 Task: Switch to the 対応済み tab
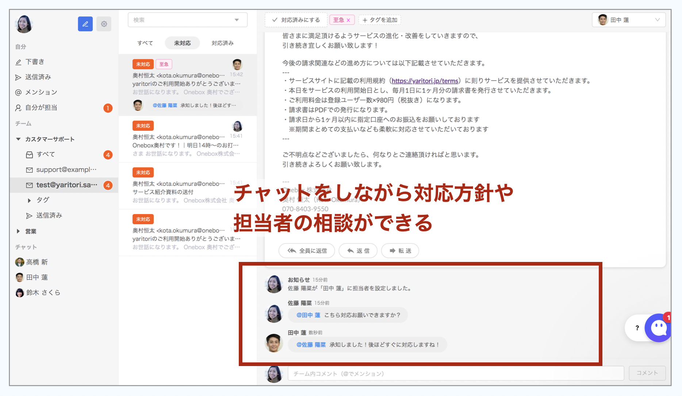pyautogui.click(x=222, y=43)
